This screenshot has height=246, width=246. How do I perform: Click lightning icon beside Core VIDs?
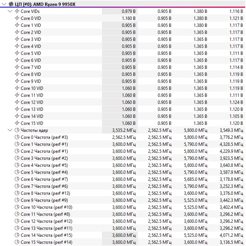click(x=17, y=11)
